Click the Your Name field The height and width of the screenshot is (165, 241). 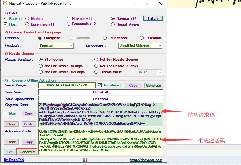click(x=101, y=92)
